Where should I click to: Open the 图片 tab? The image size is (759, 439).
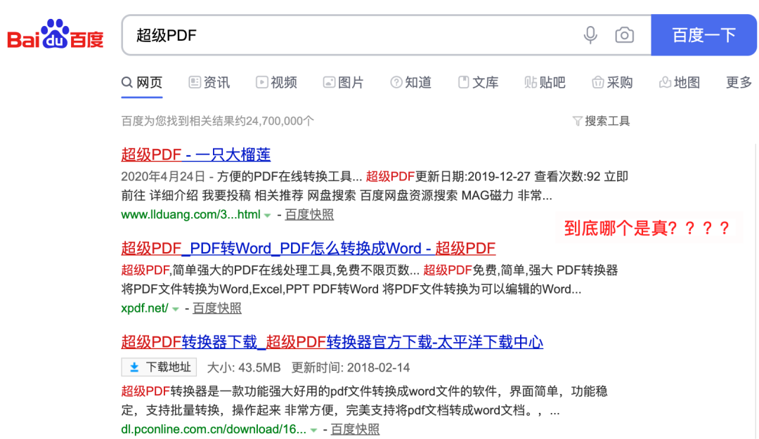[343, 82]
